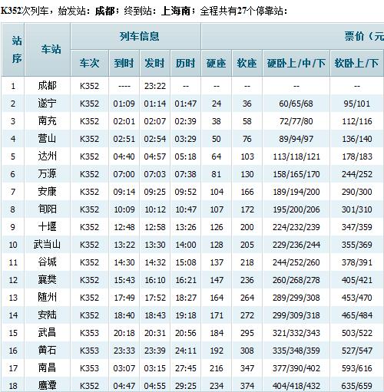The image size is (384, 392).
Task: Click the 列车信息 header cell
Action: pos(139,36)
